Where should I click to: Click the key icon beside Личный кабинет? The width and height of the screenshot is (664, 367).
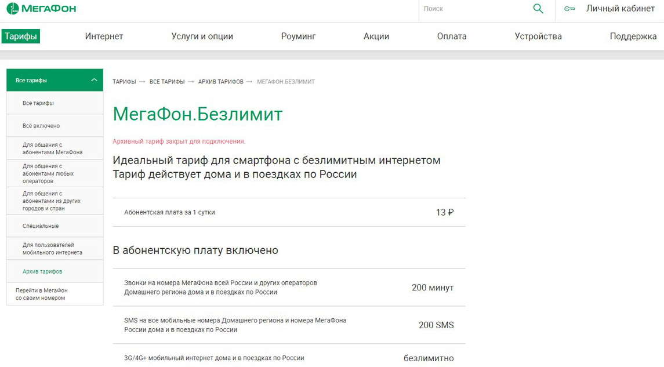pyautogui.click(x=569, y=9)
